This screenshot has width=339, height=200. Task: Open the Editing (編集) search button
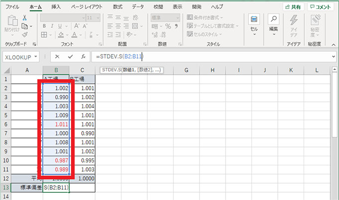coord(274,25)
